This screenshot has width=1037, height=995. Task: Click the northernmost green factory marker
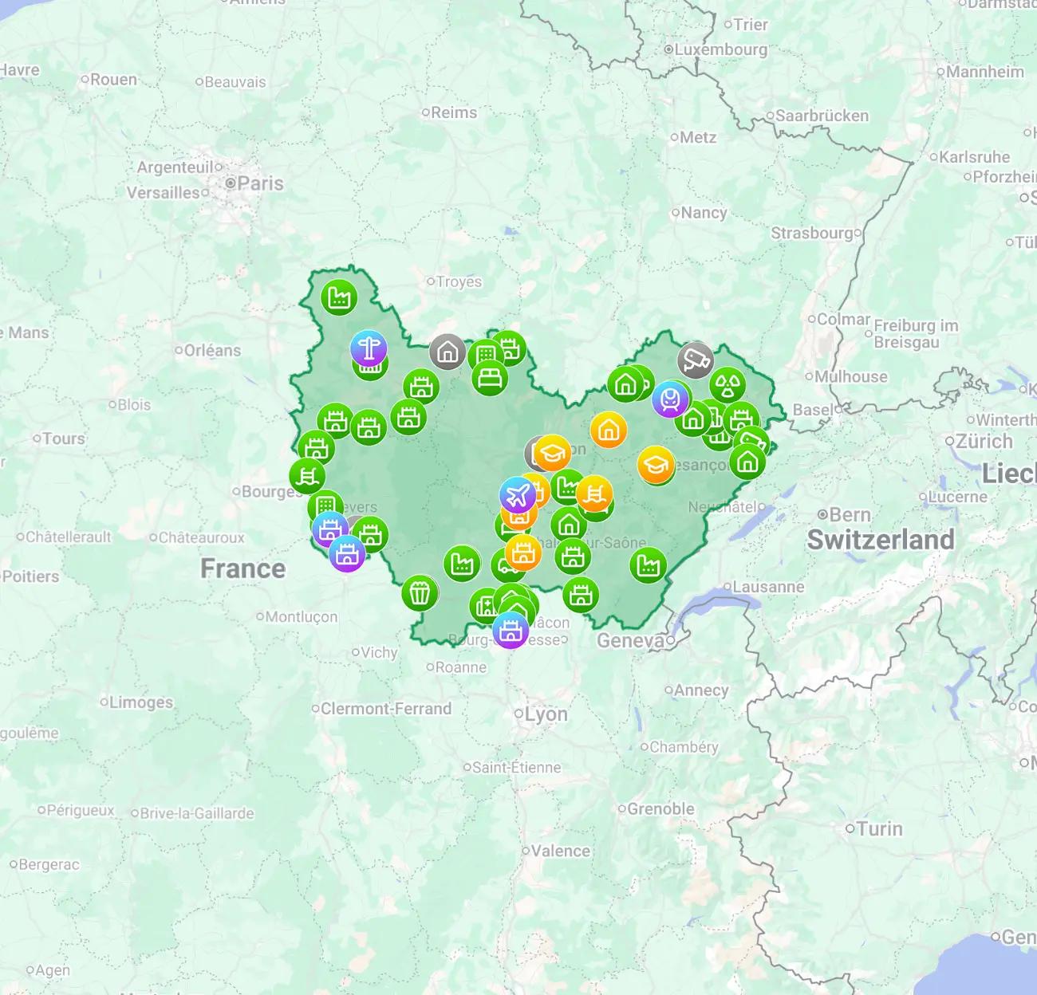339,297
